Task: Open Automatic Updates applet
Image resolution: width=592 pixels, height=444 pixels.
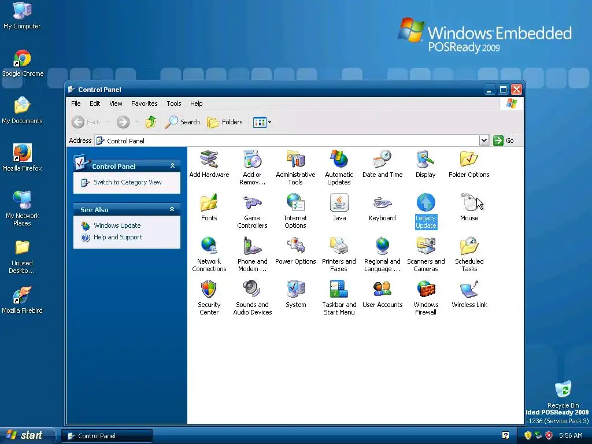Action: pyautogui.click(x=339, y=168)
